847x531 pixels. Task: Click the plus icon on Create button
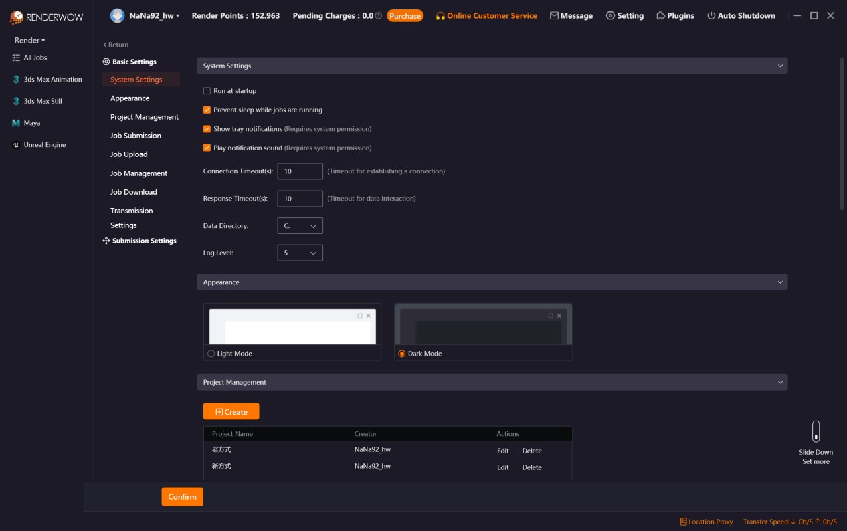219,412
